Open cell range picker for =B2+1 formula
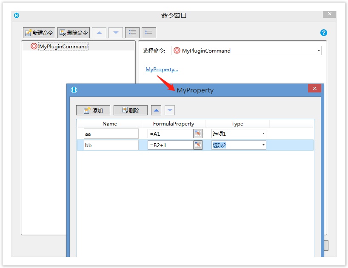This screenshot has width=348, height=268. (198, 145)
